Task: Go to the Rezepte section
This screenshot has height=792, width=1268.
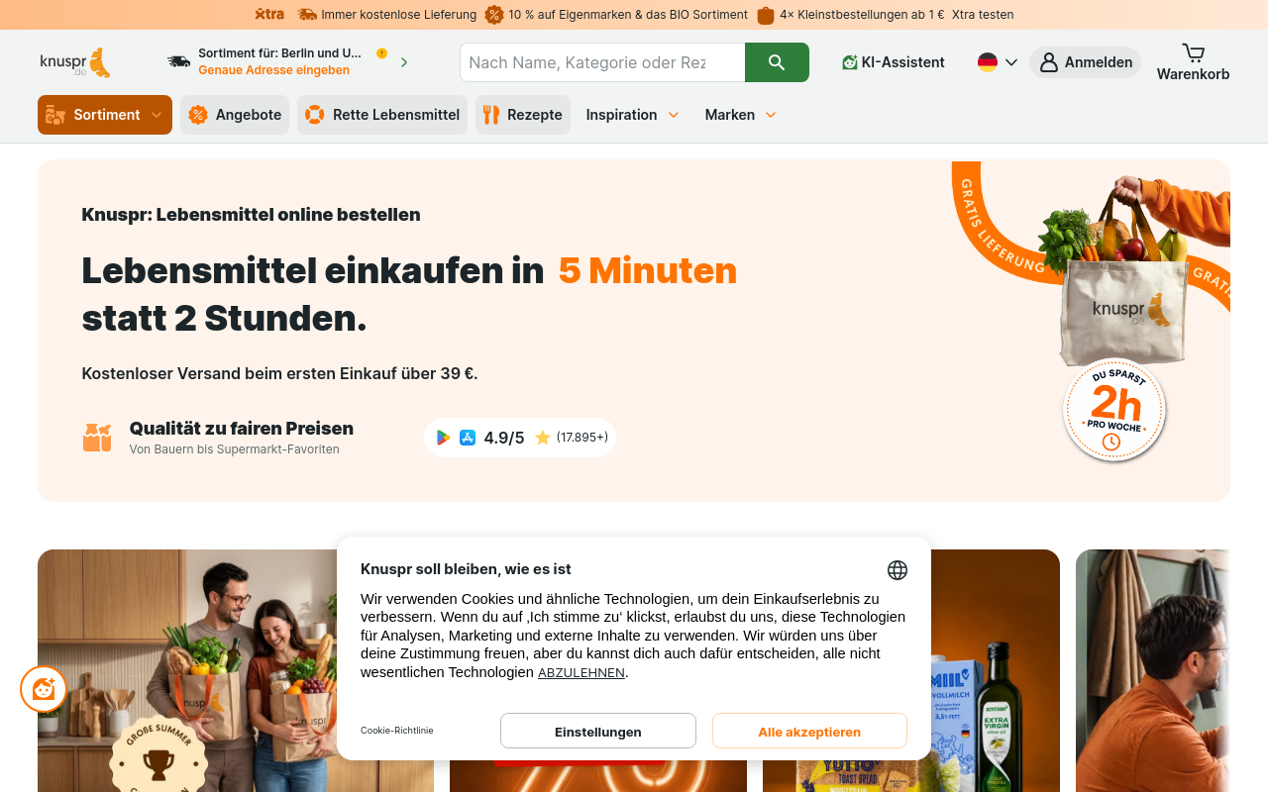Action: coord(523,115)
